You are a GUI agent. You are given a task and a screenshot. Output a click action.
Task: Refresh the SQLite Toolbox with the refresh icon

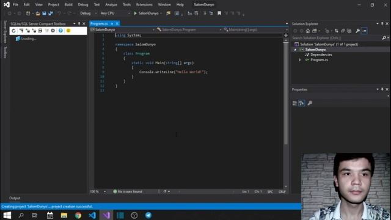click(x=13, y=31)
